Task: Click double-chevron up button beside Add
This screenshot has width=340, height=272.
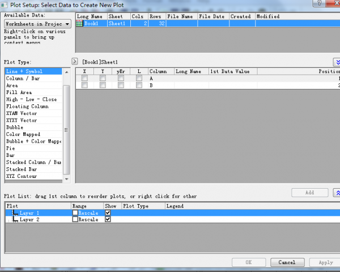Action: [x=337, y=193]
